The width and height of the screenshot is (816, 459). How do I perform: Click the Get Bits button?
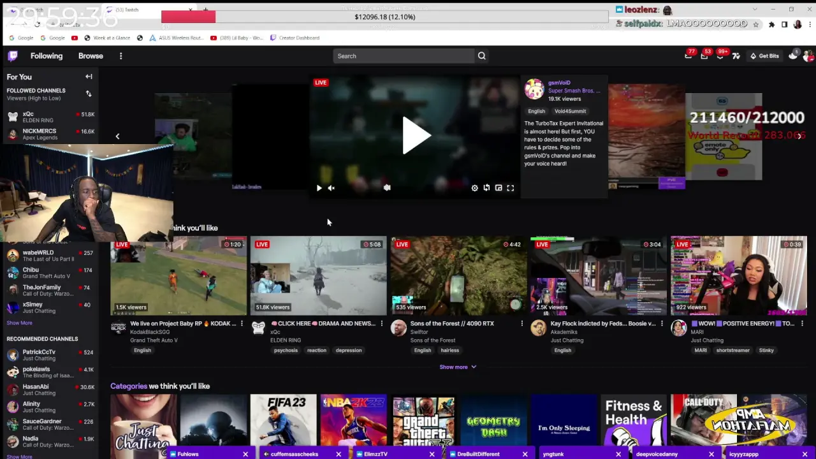tap(764, 56)
